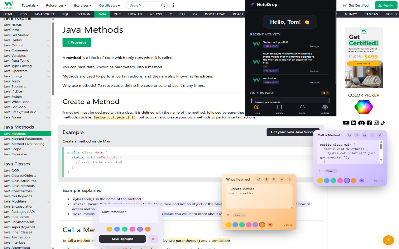Click the Save Highlight button
Screen dimensions: 399x249
[122, 239]
